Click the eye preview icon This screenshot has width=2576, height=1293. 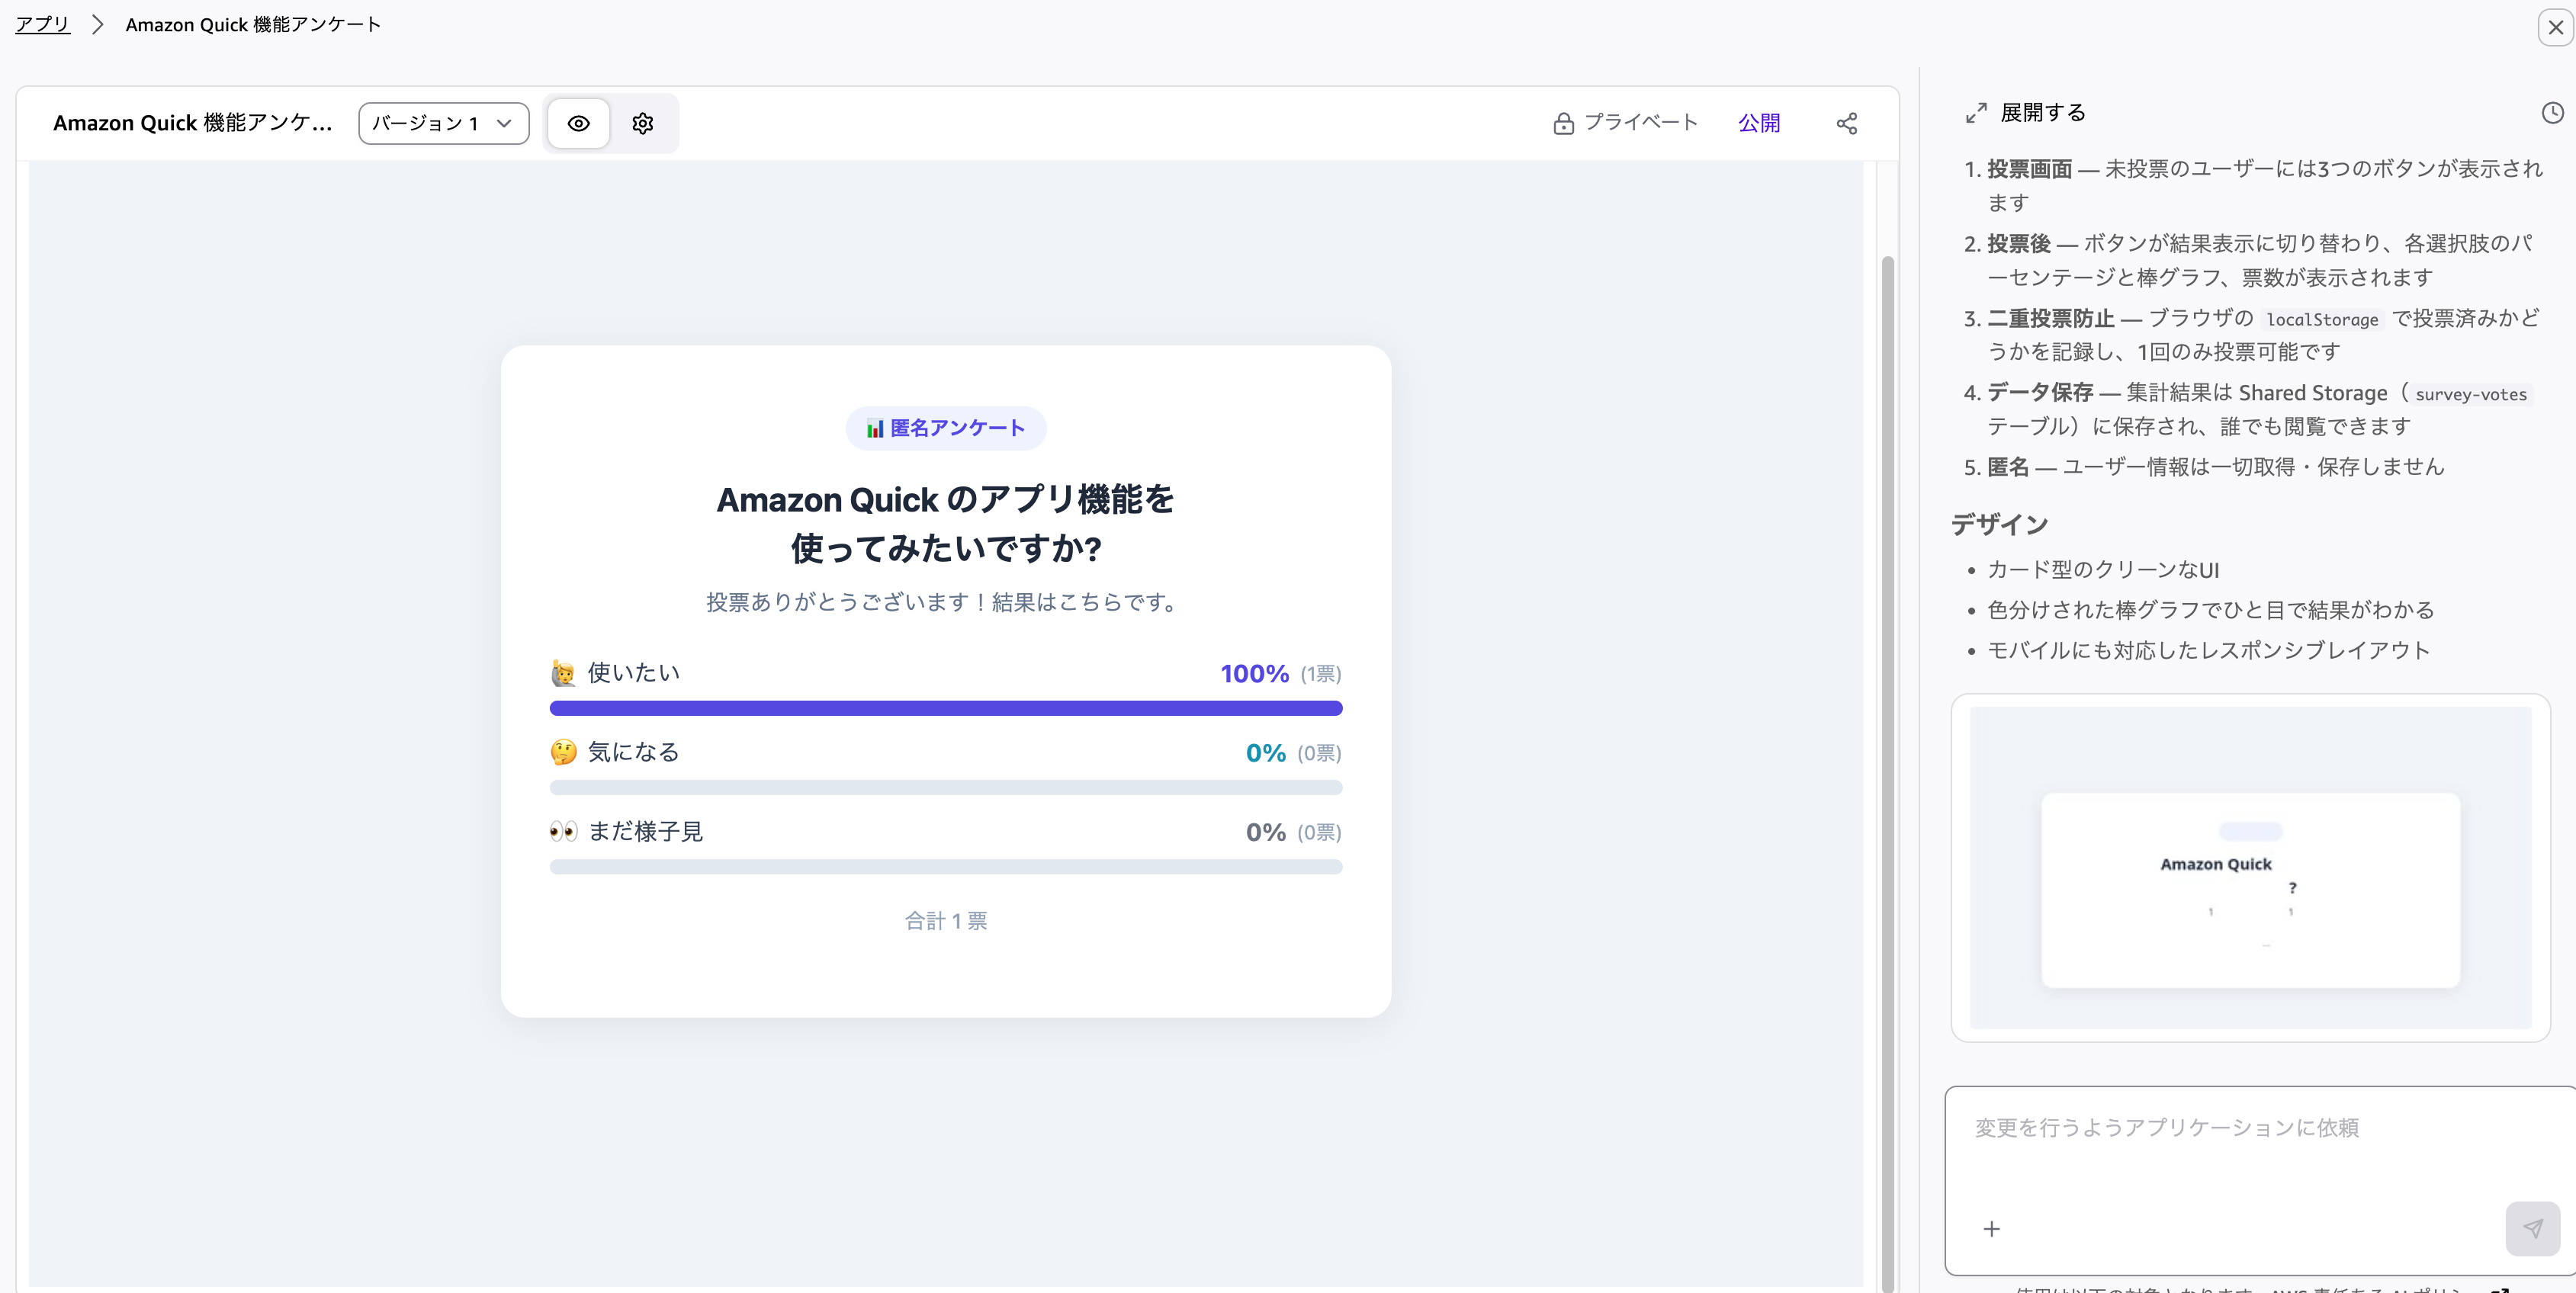pyautogui.click(x=578, y=123)
